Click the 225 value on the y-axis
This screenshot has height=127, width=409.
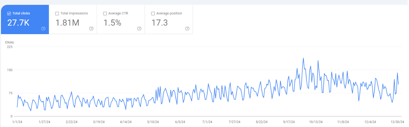(10, 47)
